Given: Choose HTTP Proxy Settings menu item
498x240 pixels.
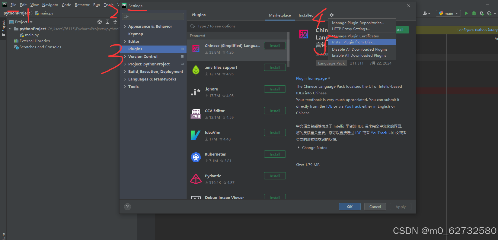Looking at the screenshot, I should (x=362, y=29).
